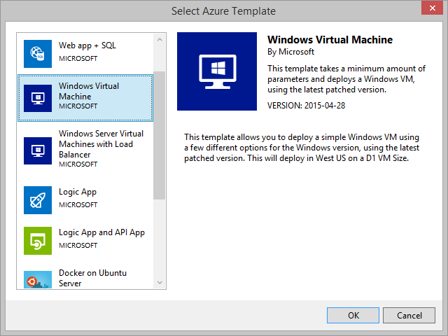Viewport: 448px width, 336px height.
Task: Click the 'By Microsoft' publisher text
Action: coord(290,52)
